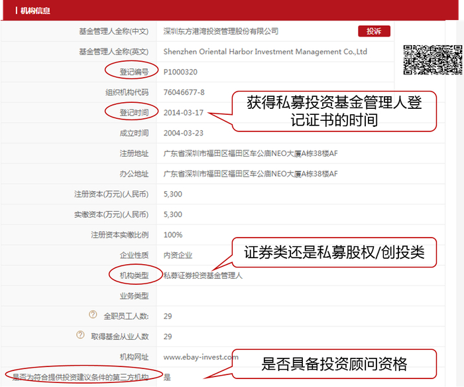
Task: Select registration date 2014-03-17
Action: [184, 113]
